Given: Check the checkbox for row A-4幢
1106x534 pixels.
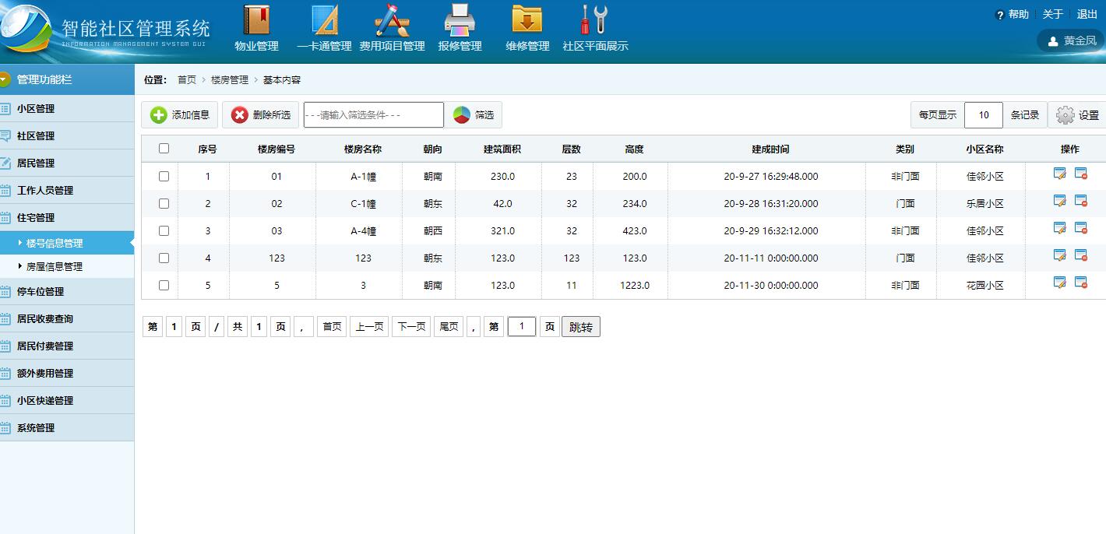Looking at the screenshot, I should coord(164,231).
